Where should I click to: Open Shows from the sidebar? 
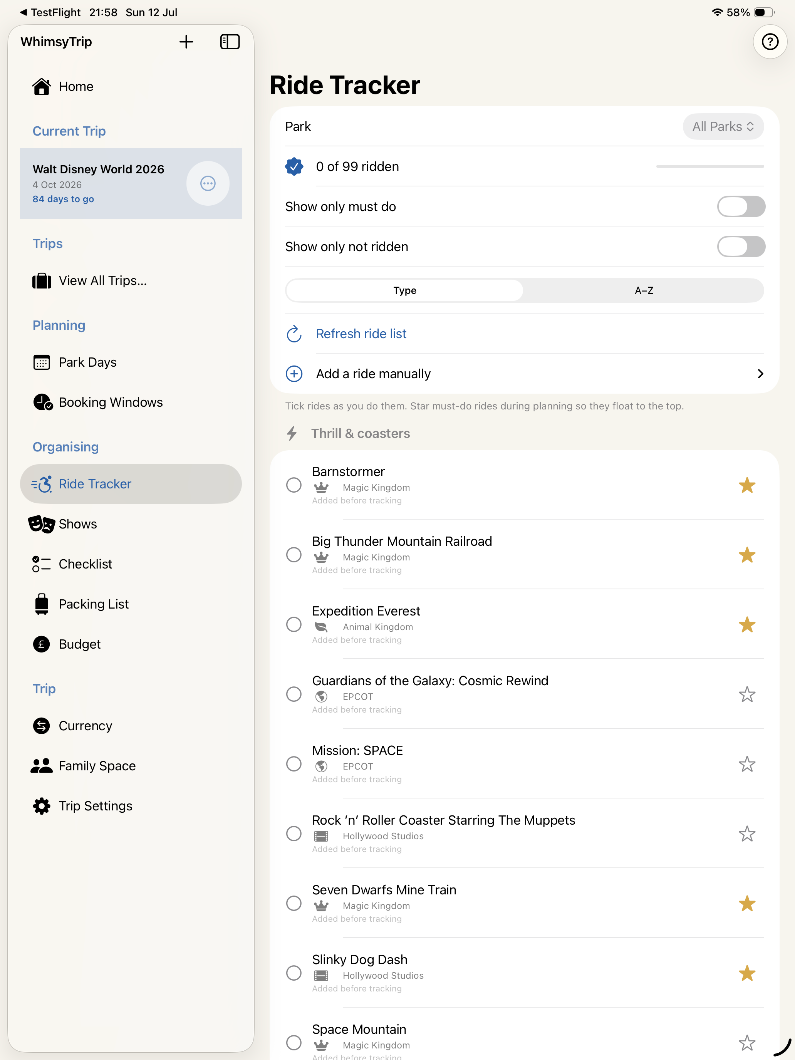click(131, 524)
